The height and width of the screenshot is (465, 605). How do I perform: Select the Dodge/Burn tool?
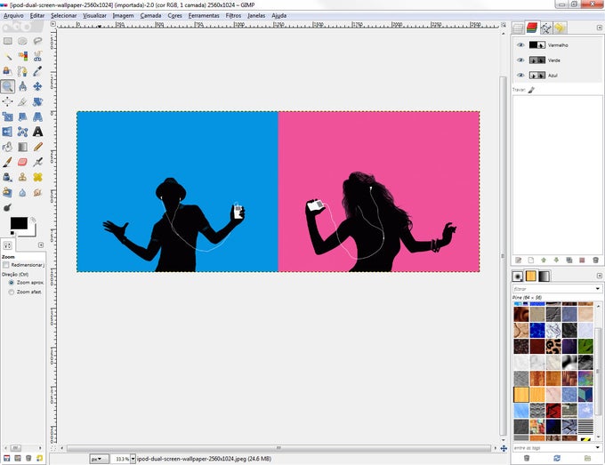coord(8,207)
